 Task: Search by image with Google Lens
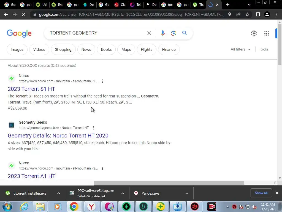pyautogui.click(x=173, y=33)
